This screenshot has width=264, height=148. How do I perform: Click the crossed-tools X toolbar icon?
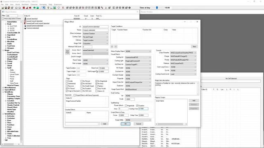click(99, 8)
